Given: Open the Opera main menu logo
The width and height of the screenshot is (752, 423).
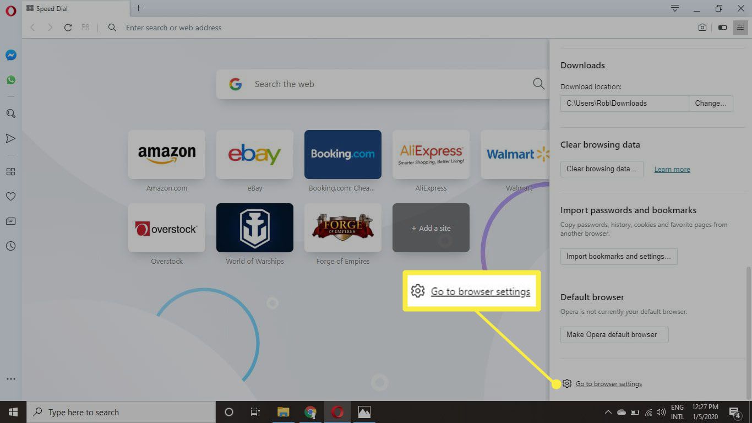Looking at the screenshot, I should 10,11.
